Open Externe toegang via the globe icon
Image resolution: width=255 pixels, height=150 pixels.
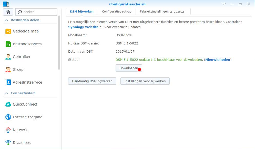[x=8, y=117]
